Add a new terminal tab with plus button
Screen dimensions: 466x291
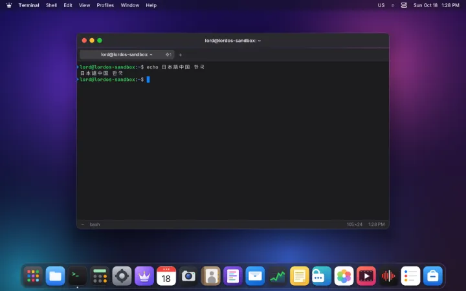pyautogui.click(x=180, y=54)
